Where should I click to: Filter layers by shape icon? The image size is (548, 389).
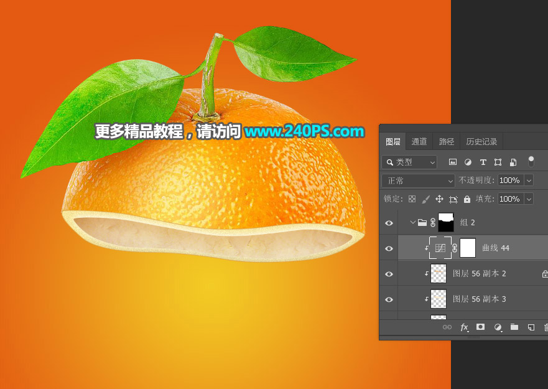coord(498,162)
